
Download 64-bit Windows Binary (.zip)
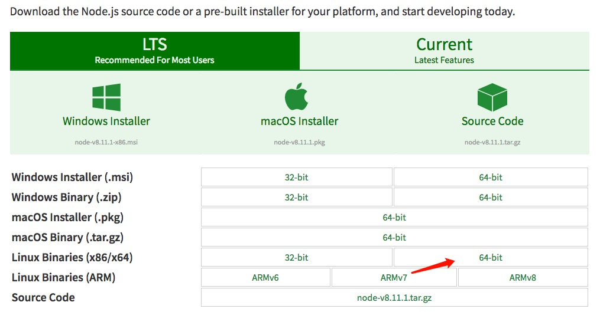(491, 198)
